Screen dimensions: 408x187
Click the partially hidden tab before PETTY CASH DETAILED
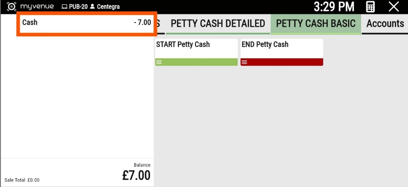pyautogui.click(x=158, y=24)
